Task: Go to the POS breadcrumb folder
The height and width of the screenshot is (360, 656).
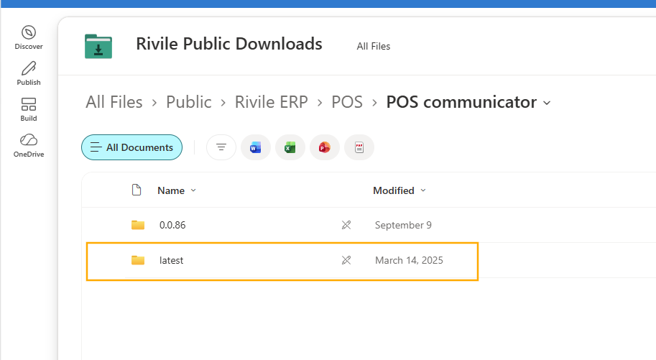Action: [347, 102]
